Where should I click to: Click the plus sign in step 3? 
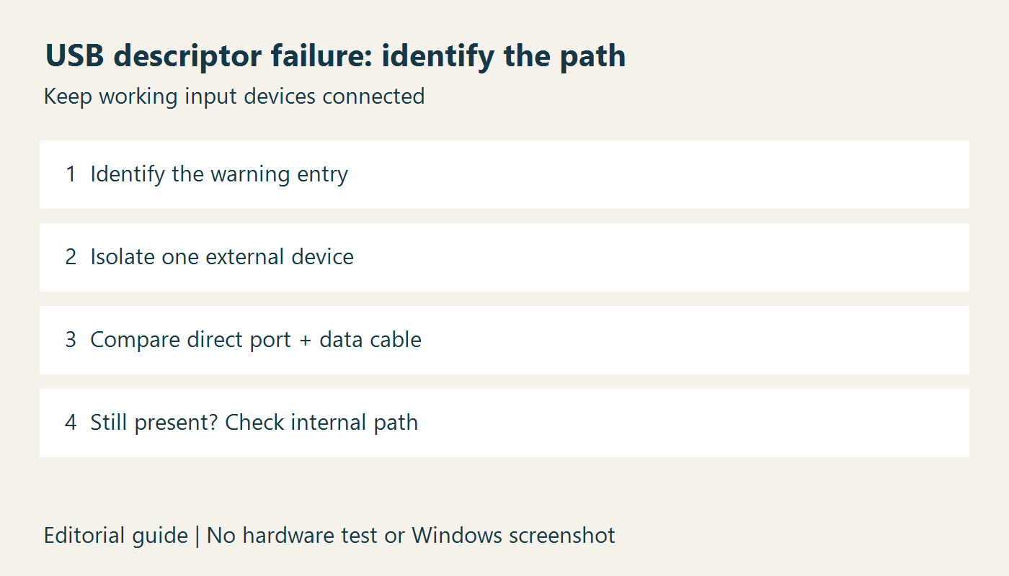(x=305, y=341)
